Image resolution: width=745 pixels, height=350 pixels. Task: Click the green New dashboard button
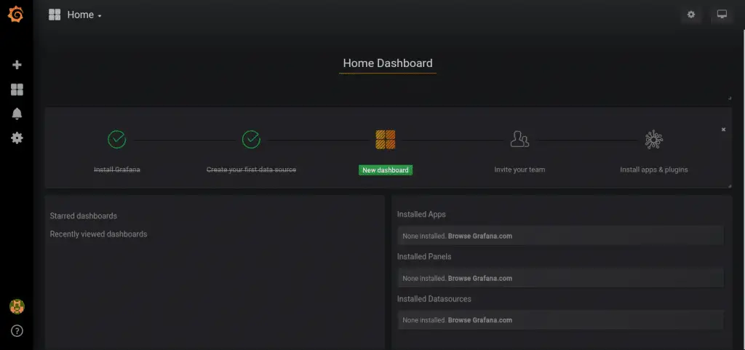tap(386, 170)
